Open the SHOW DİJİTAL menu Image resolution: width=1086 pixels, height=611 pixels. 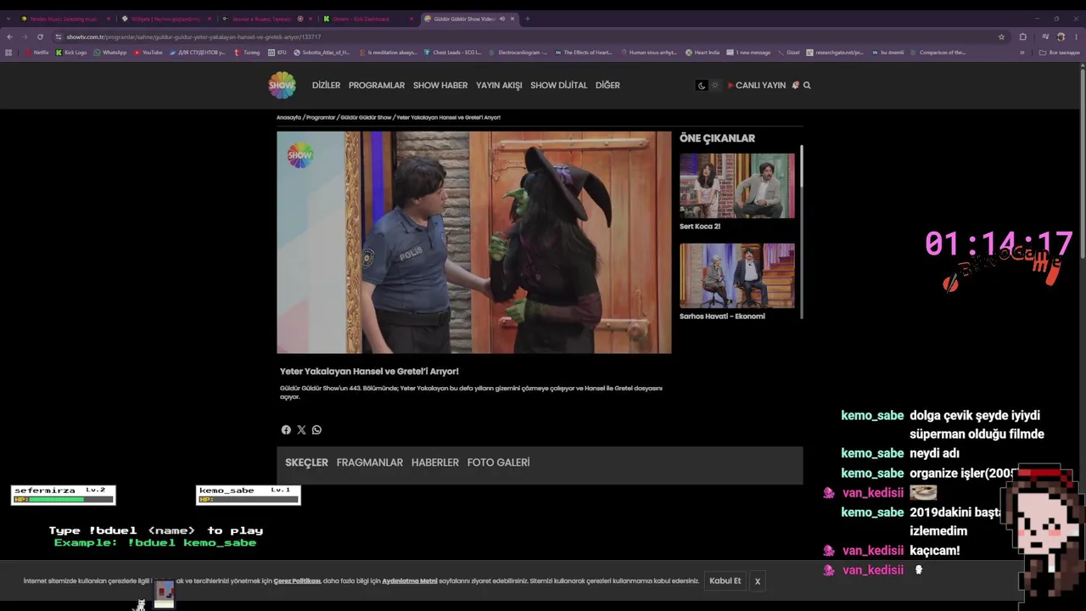coord(558,86)
